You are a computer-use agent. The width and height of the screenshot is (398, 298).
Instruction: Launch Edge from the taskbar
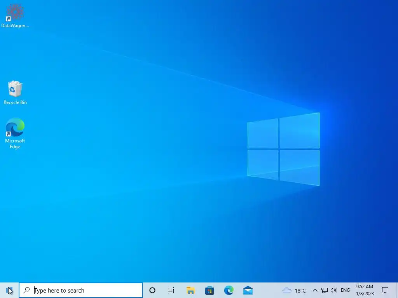(x=229, y=290)
